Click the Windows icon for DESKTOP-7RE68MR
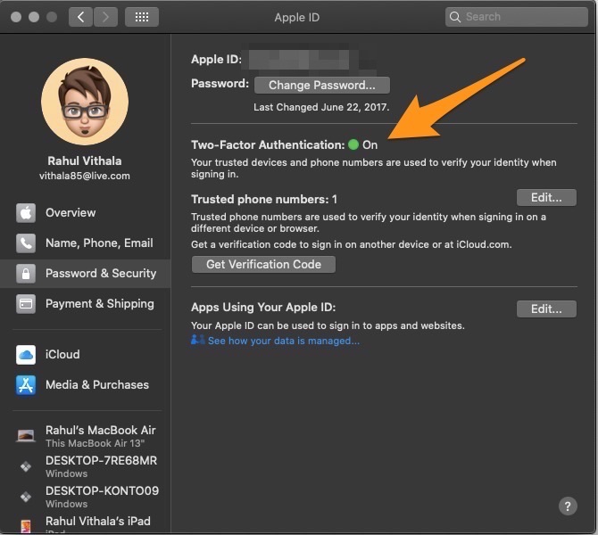Viewport: 598px width, 535px height. [26, 466]
